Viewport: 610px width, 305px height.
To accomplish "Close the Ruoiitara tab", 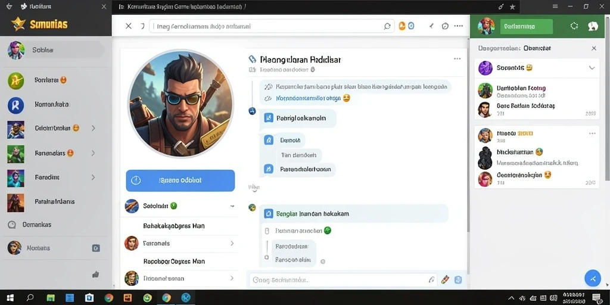I will [x=103, y=7].
